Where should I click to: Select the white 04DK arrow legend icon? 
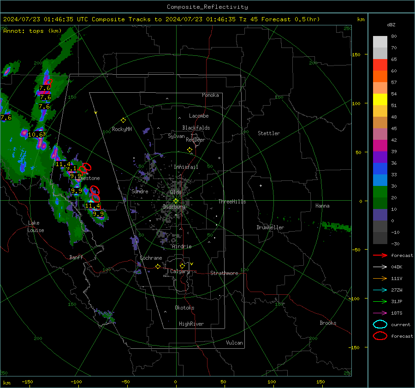tap(380, 267)
